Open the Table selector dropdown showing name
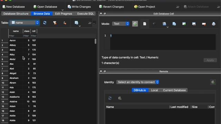221x124 pixels. click(25, 23)
